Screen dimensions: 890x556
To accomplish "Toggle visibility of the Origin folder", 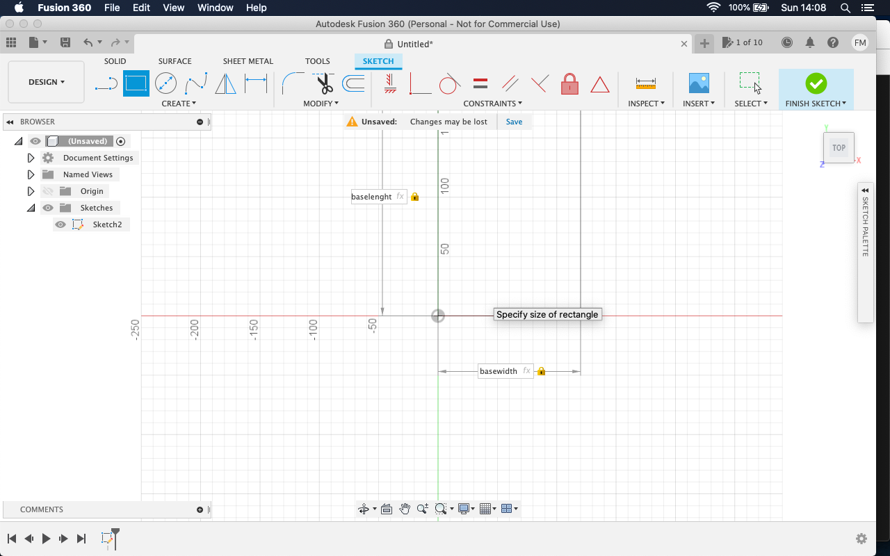I will [x=48, y=191].
